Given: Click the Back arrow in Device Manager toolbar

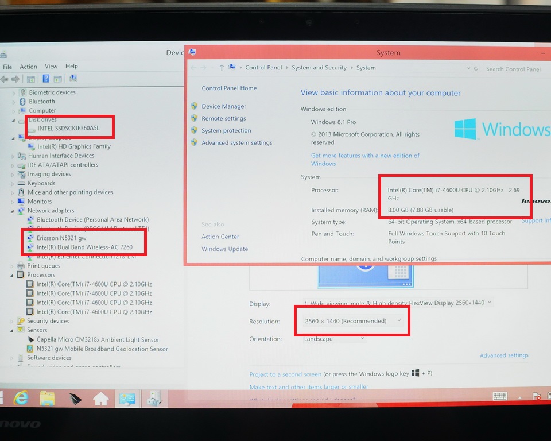Looking at the screenshot, I should click(5, 79).
